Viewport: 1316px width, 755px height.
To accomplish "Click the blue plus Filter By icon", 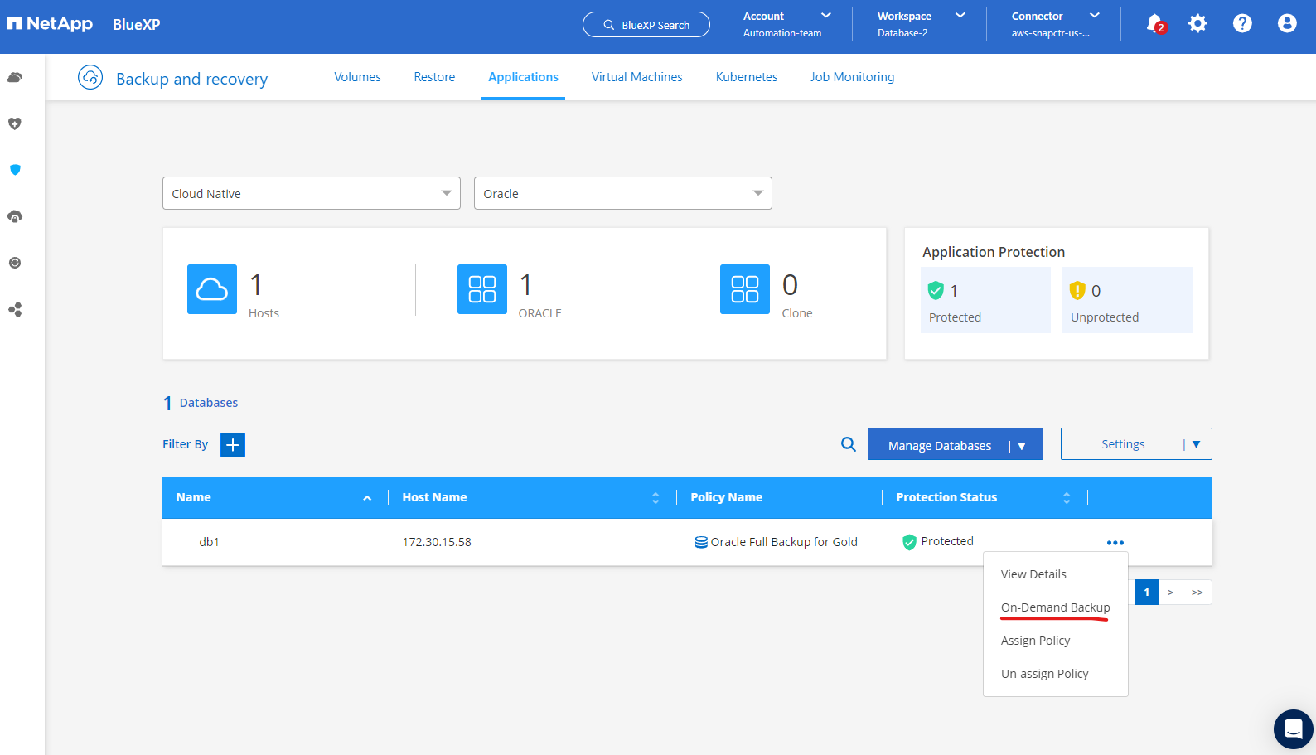I will click(233, 445).
